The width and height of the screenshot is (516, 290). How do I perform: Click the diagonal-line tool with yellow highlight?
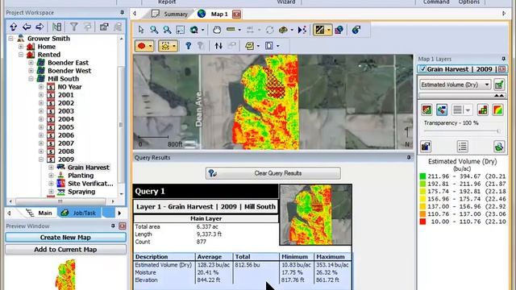(x=320, y=30)
